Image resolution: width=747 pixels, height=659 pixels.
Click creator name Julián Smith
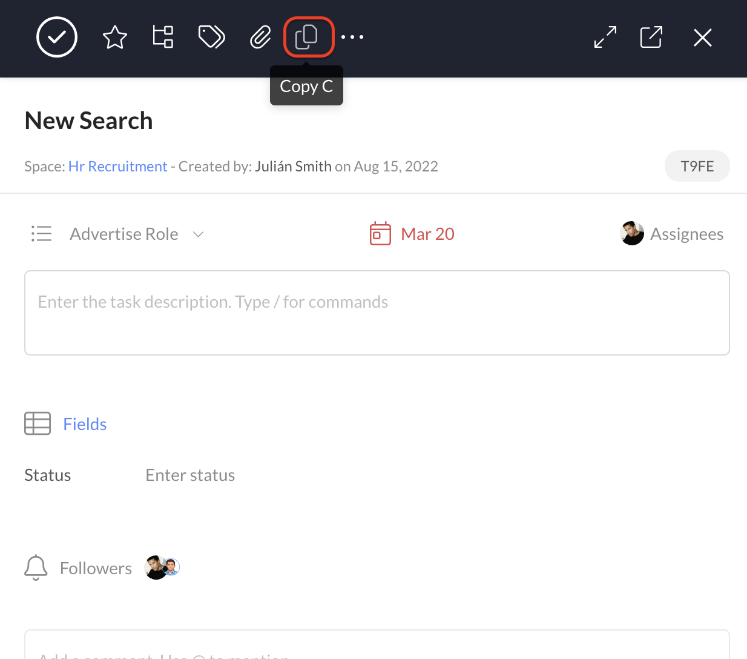tap(293, 167)
